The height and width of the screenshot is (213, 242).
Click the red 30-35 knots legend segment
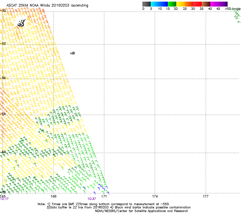[198, 4]
